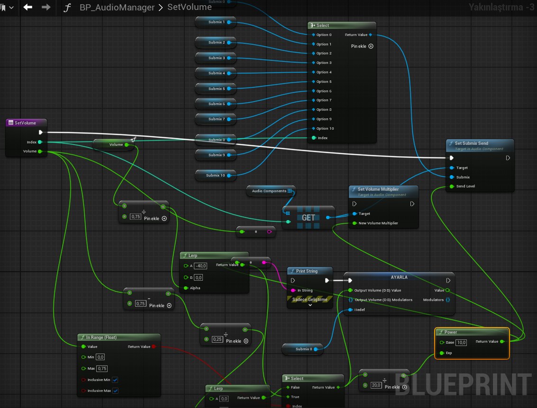This screenshot has width=537, height=408.
Task: Select the AYARLA node title
Action: 399,277
